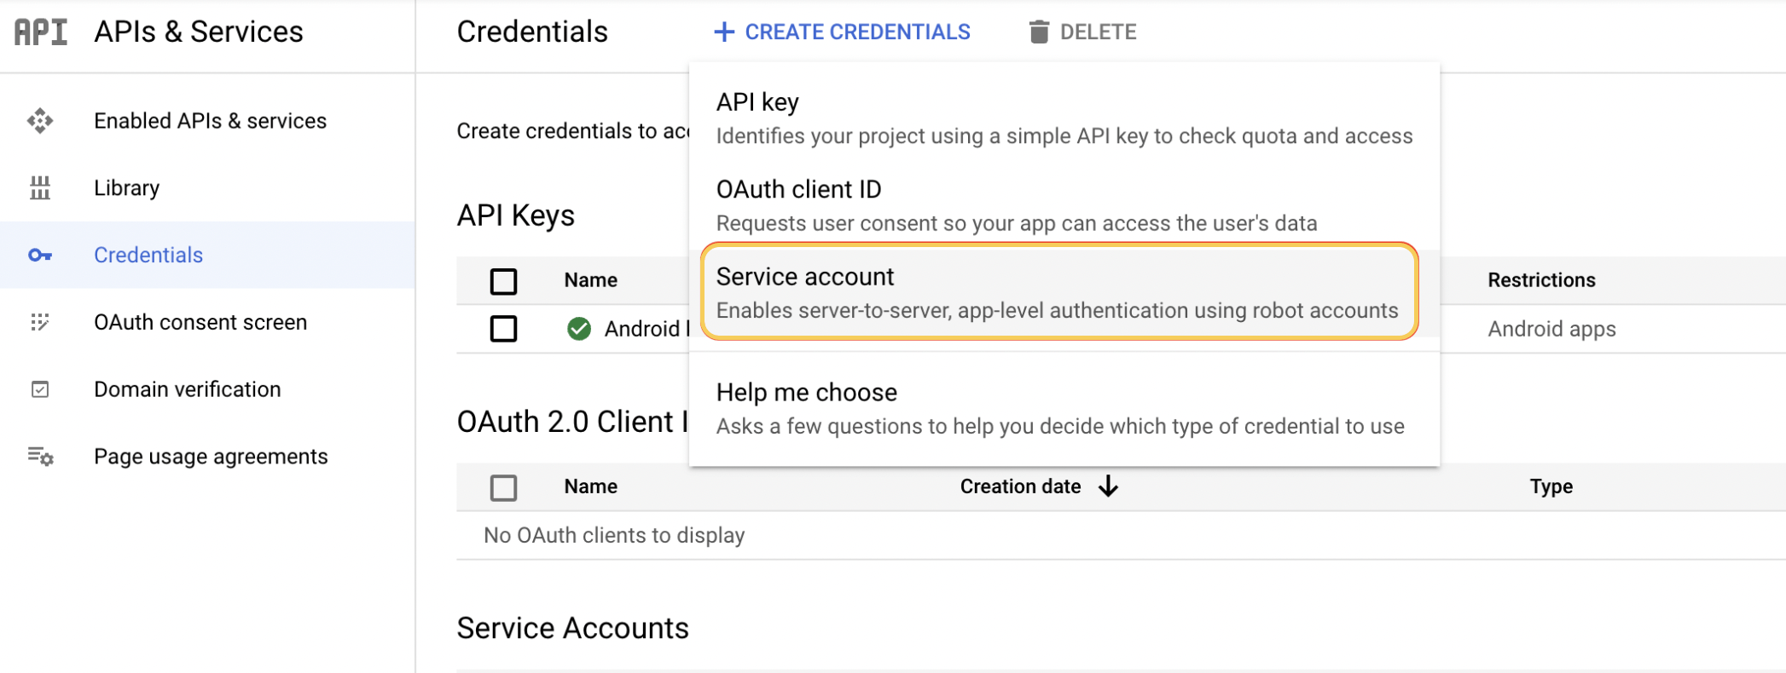Viewport: 1786px width, 673px height.
Task: Open Enabled APIs & services
Action: pyautogui.click(x=210, y=121)
